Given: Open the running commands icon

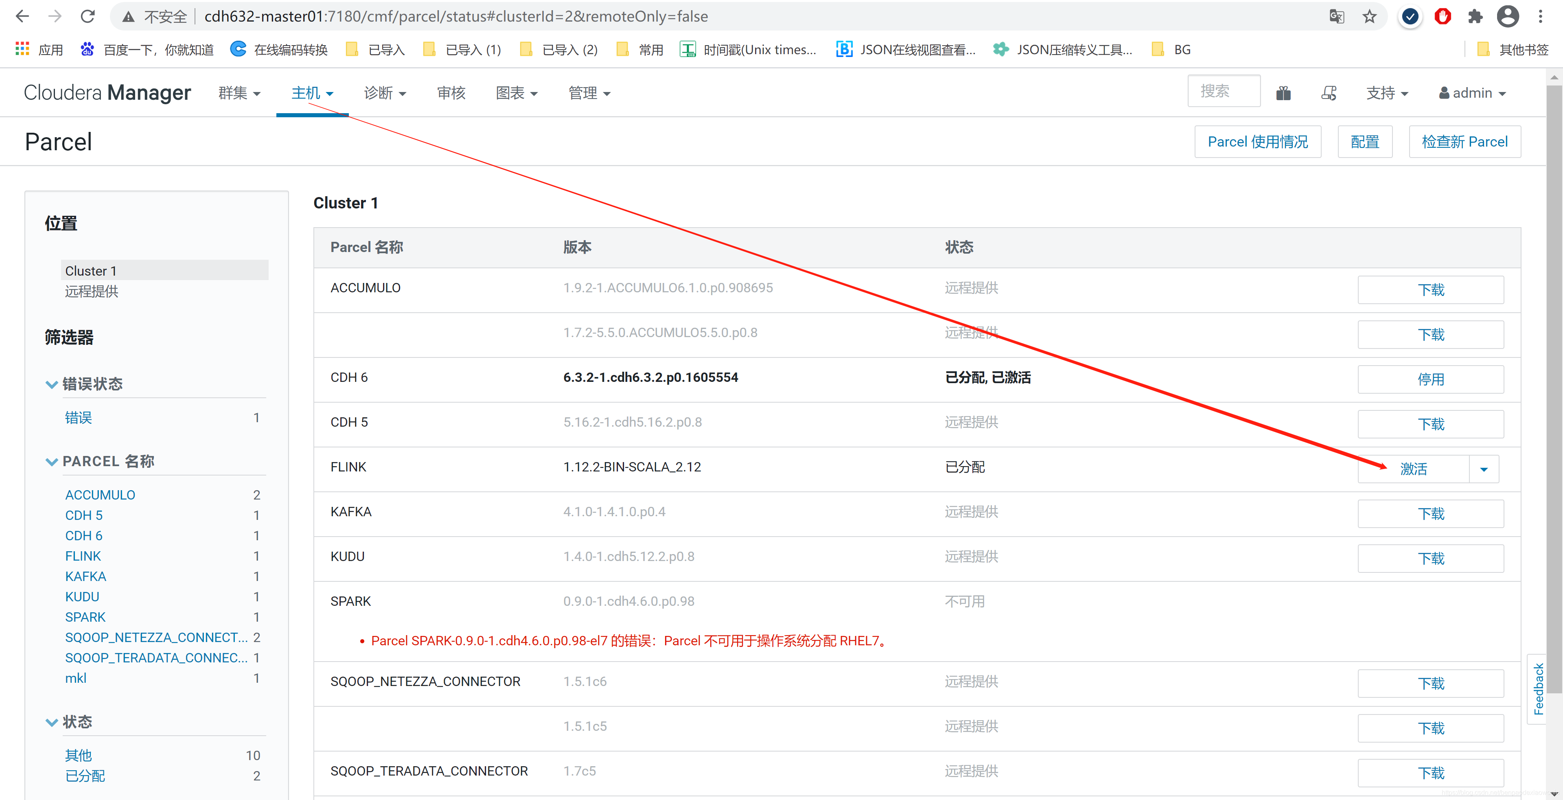Looking at the screenshot, I should coord(1329,93).
